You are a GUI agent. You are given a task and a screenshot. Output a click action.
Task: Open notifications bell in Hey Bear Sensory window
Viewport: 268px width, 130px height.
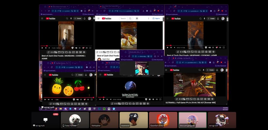pyautogui.click(x=86, y=75)
